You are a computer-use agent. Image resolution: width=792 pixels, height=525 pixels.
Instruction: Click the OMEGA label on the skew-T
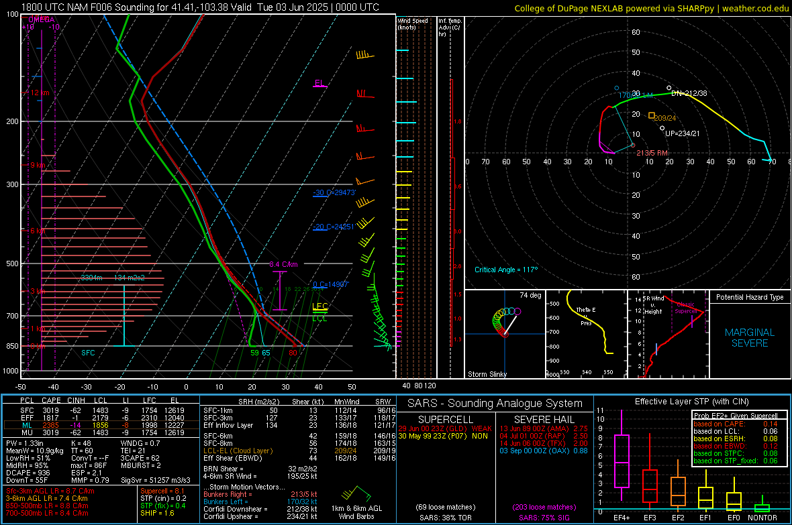point(41,19)
